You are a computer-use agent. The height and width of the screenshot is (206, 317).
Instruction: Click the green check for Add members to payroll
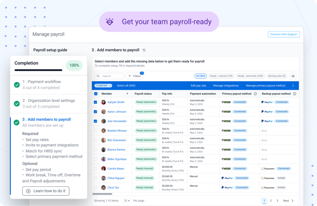pos(17,123)
